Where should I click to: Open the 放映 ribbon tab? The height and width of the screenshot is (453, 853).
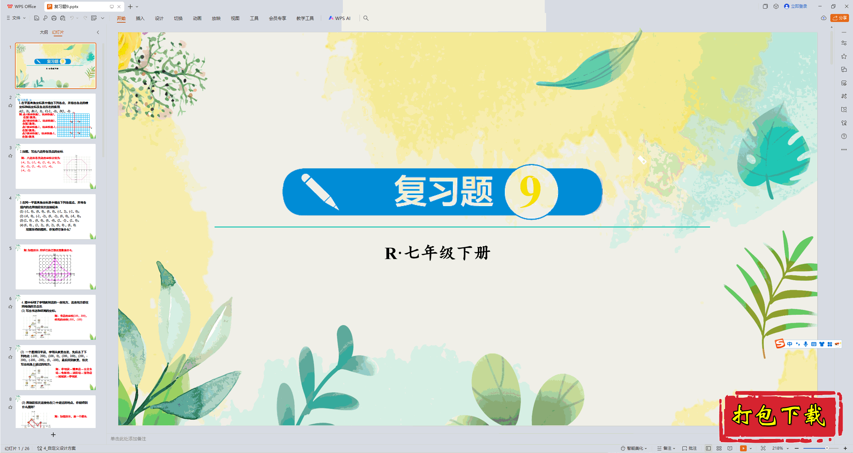pos(216,18)
